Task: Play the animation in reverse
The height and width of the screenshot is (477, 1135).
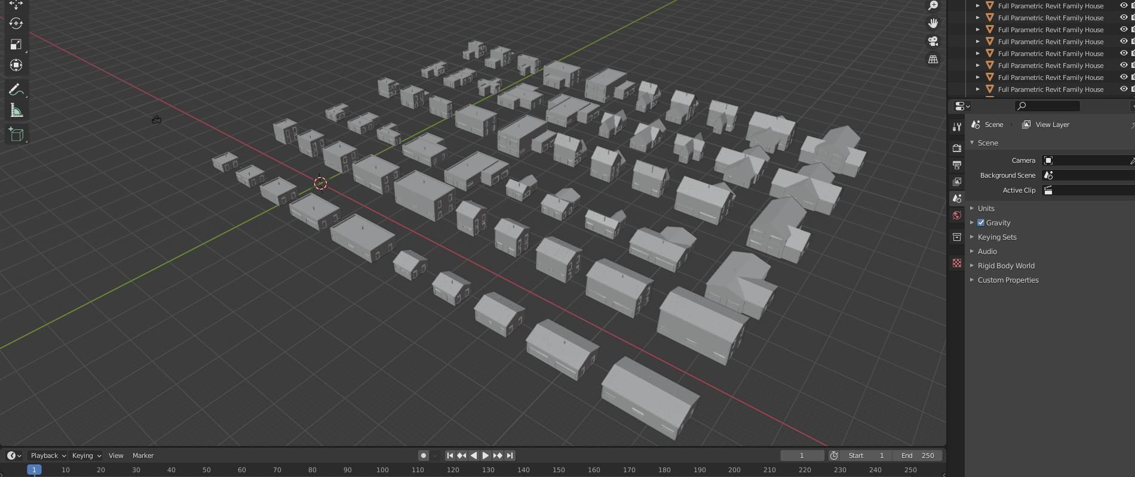Action: click(474, 456)
